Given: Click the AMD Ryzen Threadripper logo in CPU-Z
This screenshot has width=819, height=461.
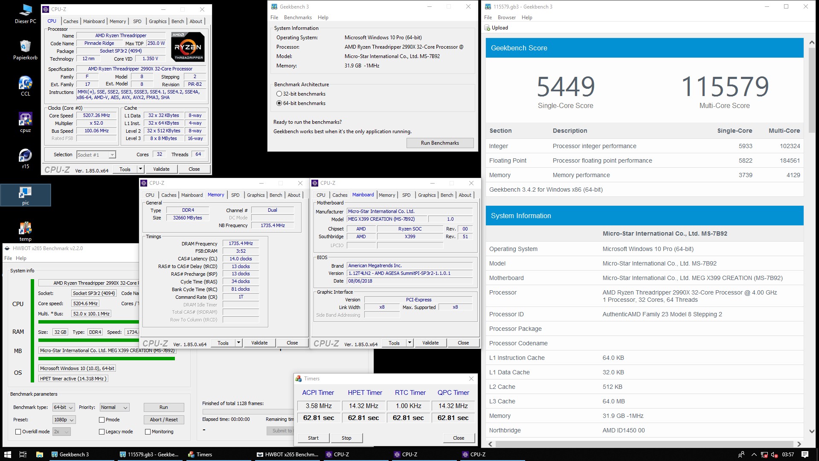Looking at the screenshot, I should pos(188,47).
